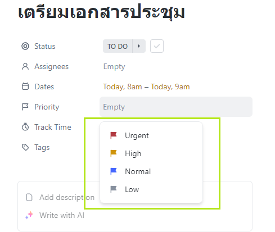Mark task complete with checkmark box
This screenshot has width=275, height=232.
pos(157,46)
